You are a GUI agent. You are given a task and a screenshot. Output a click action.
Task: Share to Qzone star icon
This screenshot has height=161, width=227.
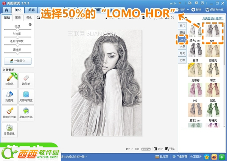click(x=207, y=157)
